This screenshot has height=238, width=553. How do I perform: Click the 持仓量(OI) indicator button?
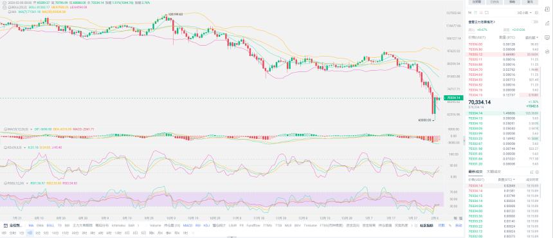[172, 225]
